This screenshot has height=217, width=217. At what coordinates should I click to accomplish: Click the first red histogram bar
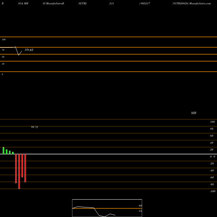click(x=16, y=168)
